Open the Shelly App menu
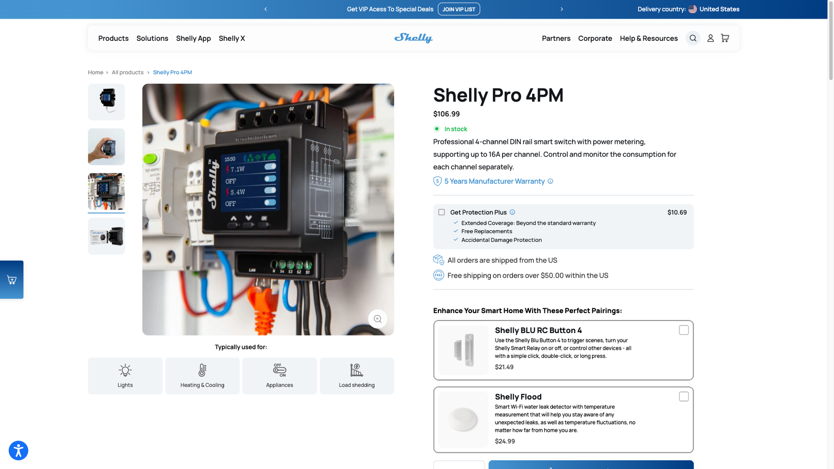Screen dimensions: 834x469 [193, 38]
